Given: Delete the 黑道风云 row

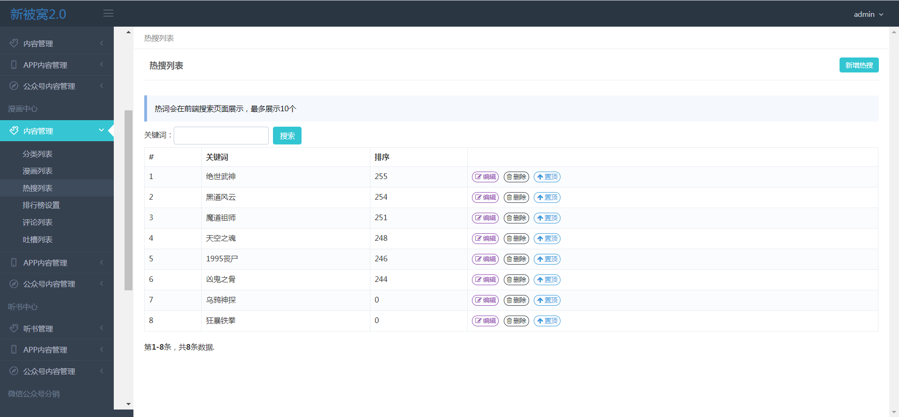Looking at the screenshot, I should pyautogui.click(x=516, y=197).
